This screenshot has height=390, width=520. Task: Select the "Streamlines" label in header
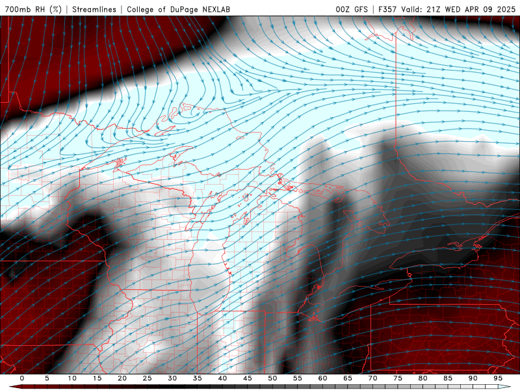pos(94,9)
